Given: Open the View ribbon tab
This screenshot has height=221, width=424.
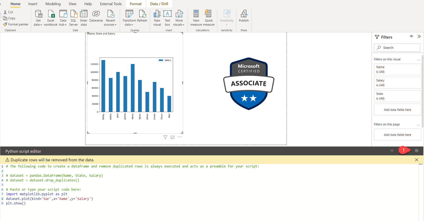Looking at the screenshot, I should [x=73, y=4].
